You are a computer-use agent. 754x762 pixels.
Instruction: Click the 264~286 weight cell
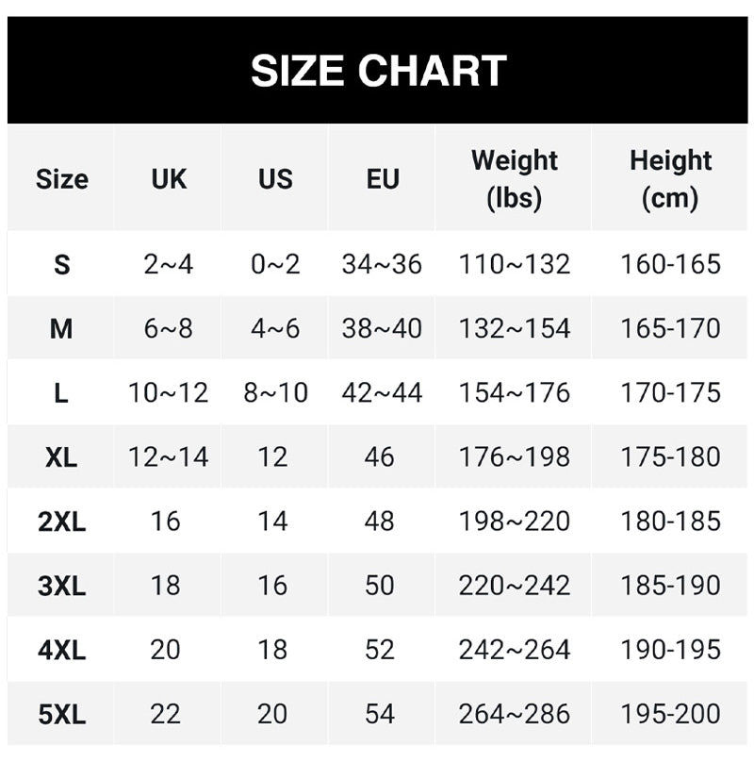point(515,713)
